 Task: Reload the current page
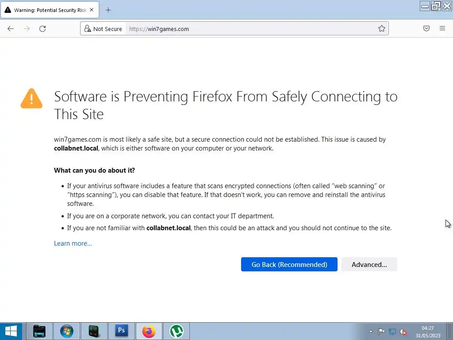pos(42,29)
